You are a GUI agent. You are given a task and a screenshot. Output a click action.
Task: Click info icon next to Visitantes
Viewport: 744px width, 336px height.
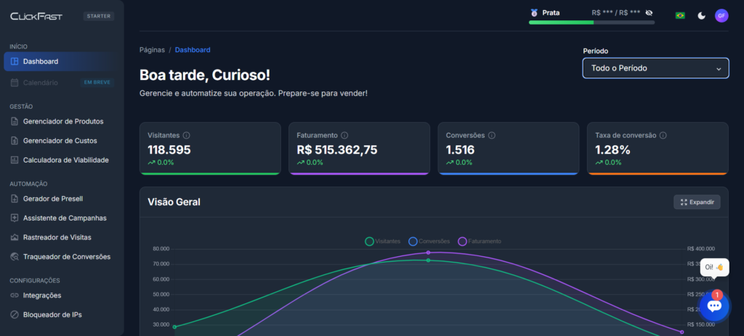coord(187,136)
